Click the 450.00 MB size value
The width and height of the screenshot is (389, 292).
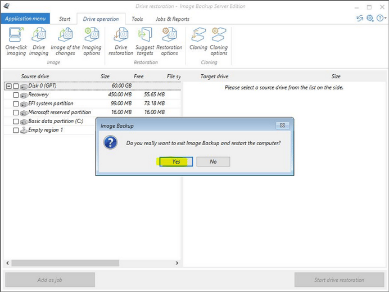pos(120,95)
